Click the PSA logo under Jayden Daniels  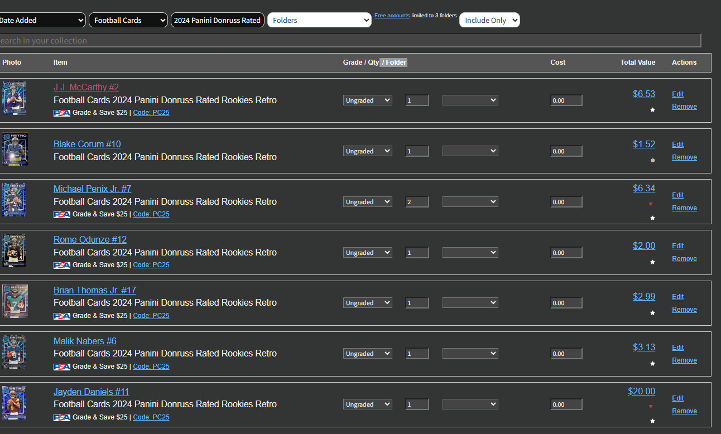point(62,417)
